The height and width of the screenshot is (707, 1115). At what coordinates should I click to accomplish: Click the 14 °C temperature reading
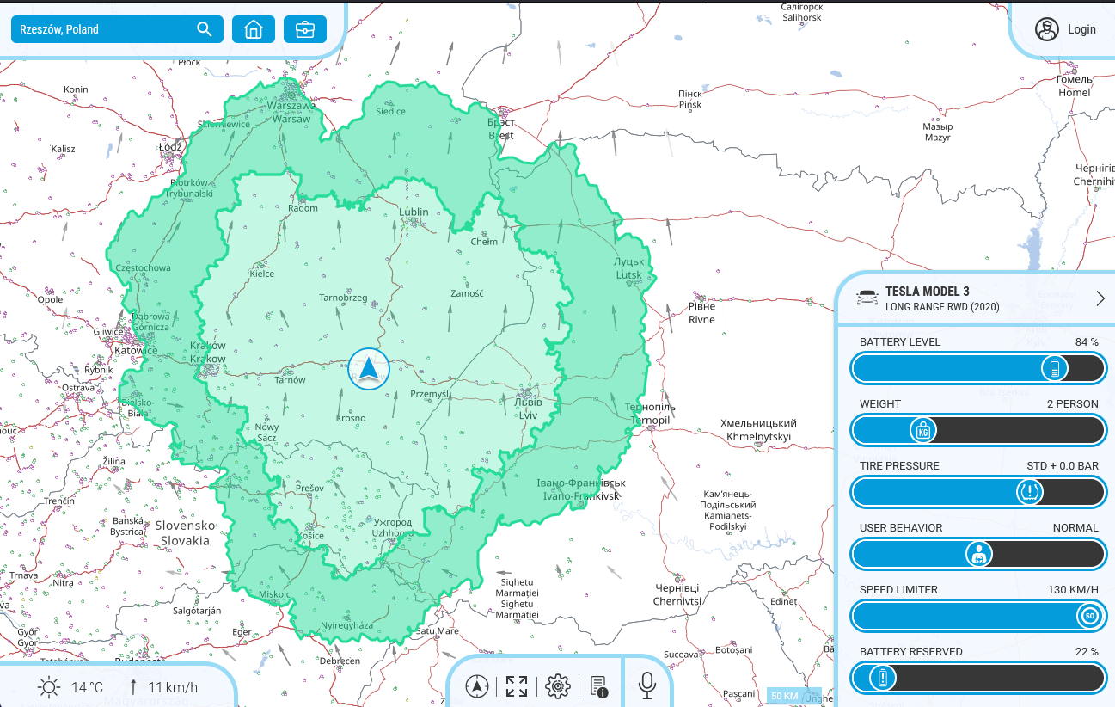click(87, 687)
